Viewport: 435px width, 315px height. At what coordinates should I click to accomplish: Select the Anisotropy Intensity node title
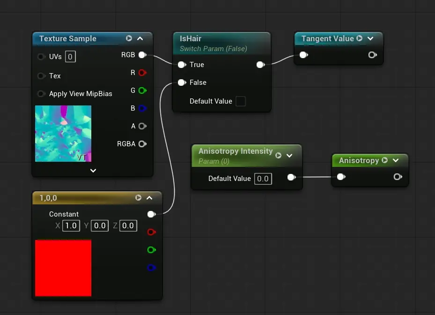pyautogui.click(x=236, y=151)
